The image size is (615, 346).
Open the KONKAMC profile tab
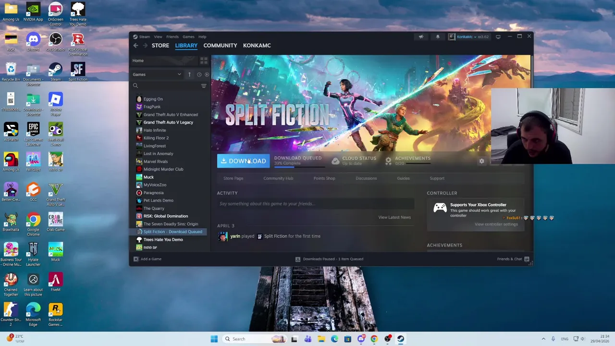point(257,46)
